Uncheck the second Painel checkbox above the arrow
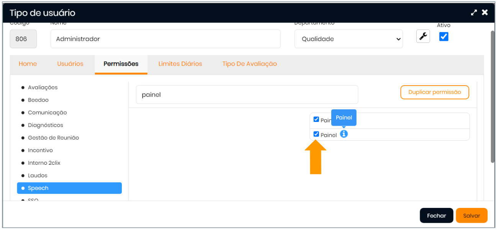This screenshot has height=232, width=499. (x=316, y=134)
